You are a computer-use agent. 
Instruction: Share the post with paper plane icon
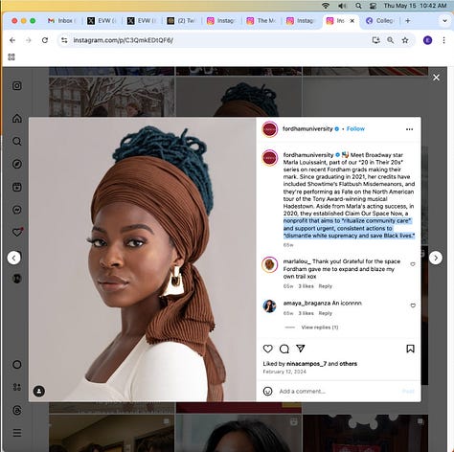coord(301,349)
